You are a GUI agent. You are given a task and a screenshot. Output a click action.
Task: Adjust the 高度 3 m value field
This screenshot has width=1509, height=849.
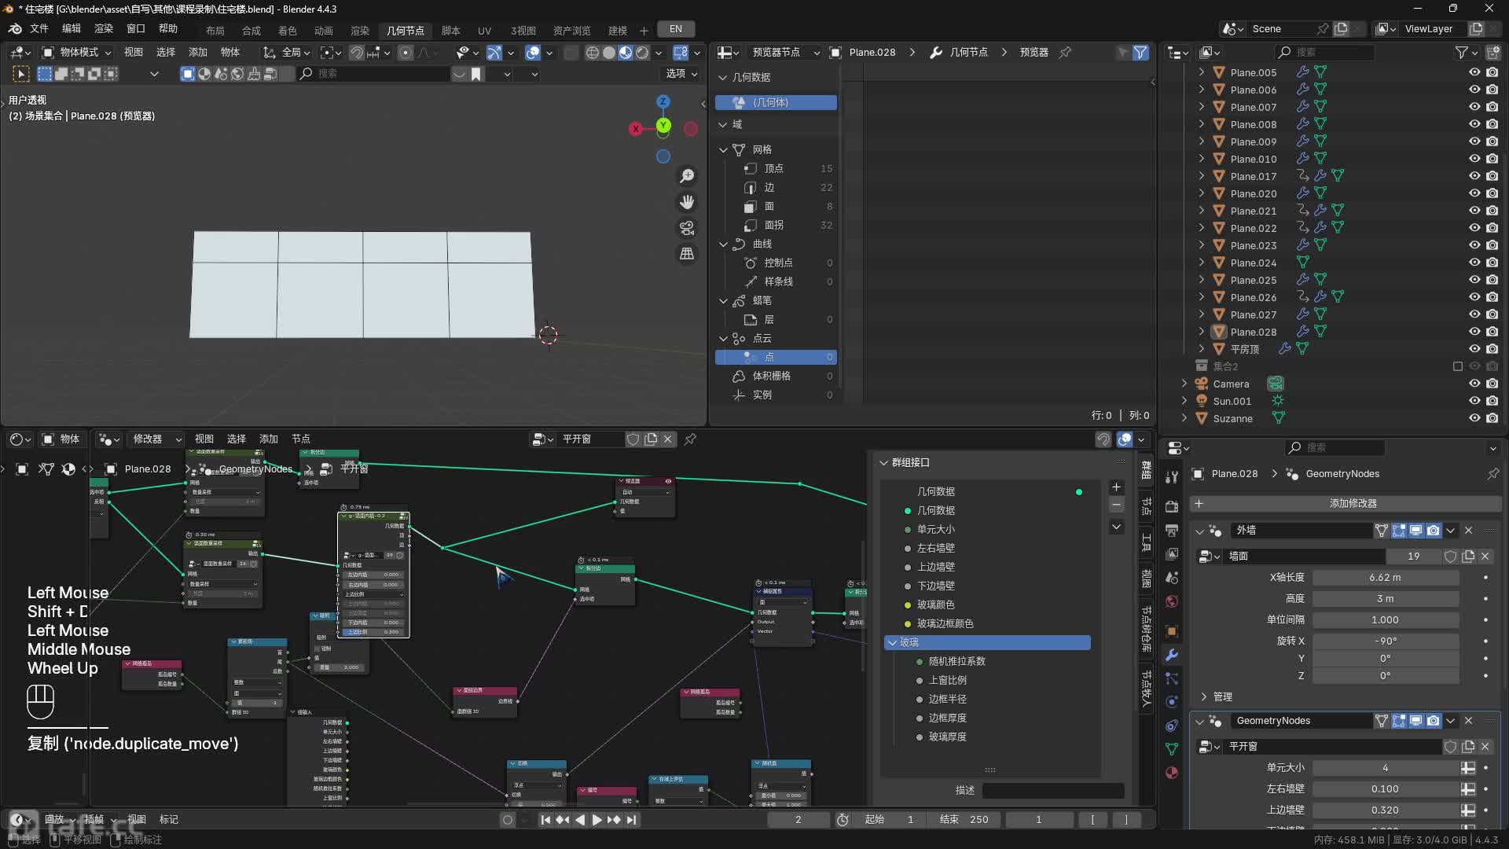click(1385, 599)
